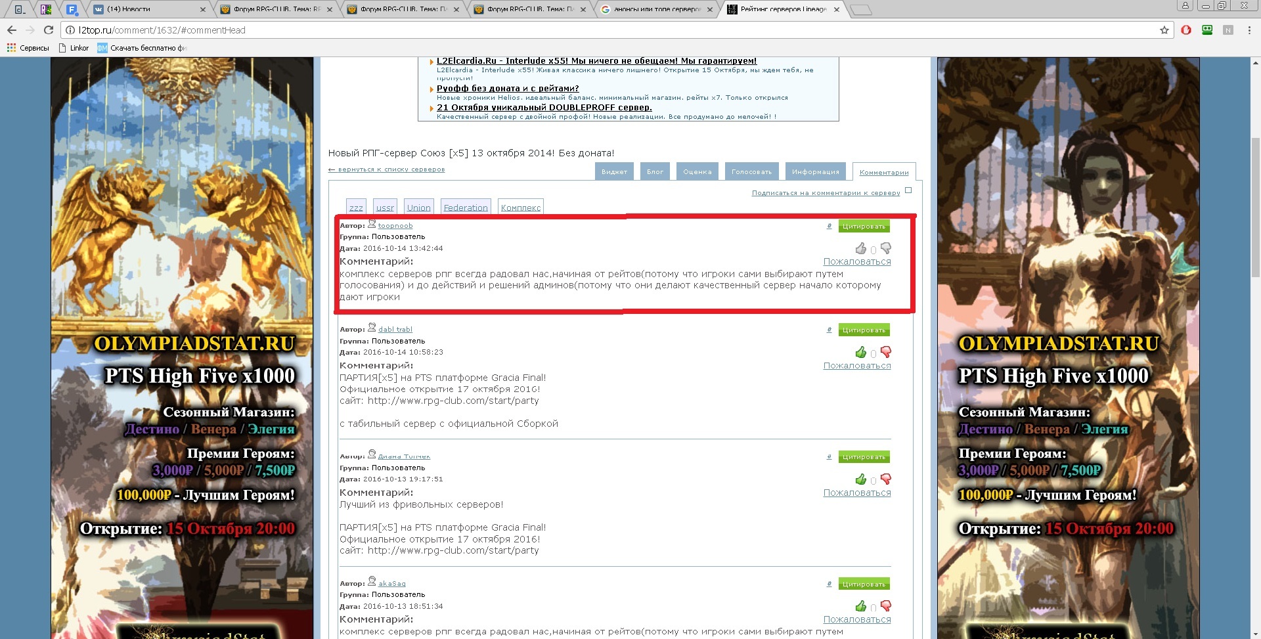Viewport: 1261px width, 639px height.
Task: Open the Сервисы apps shortcut in bookmarks bar
Action: (28, 48)
